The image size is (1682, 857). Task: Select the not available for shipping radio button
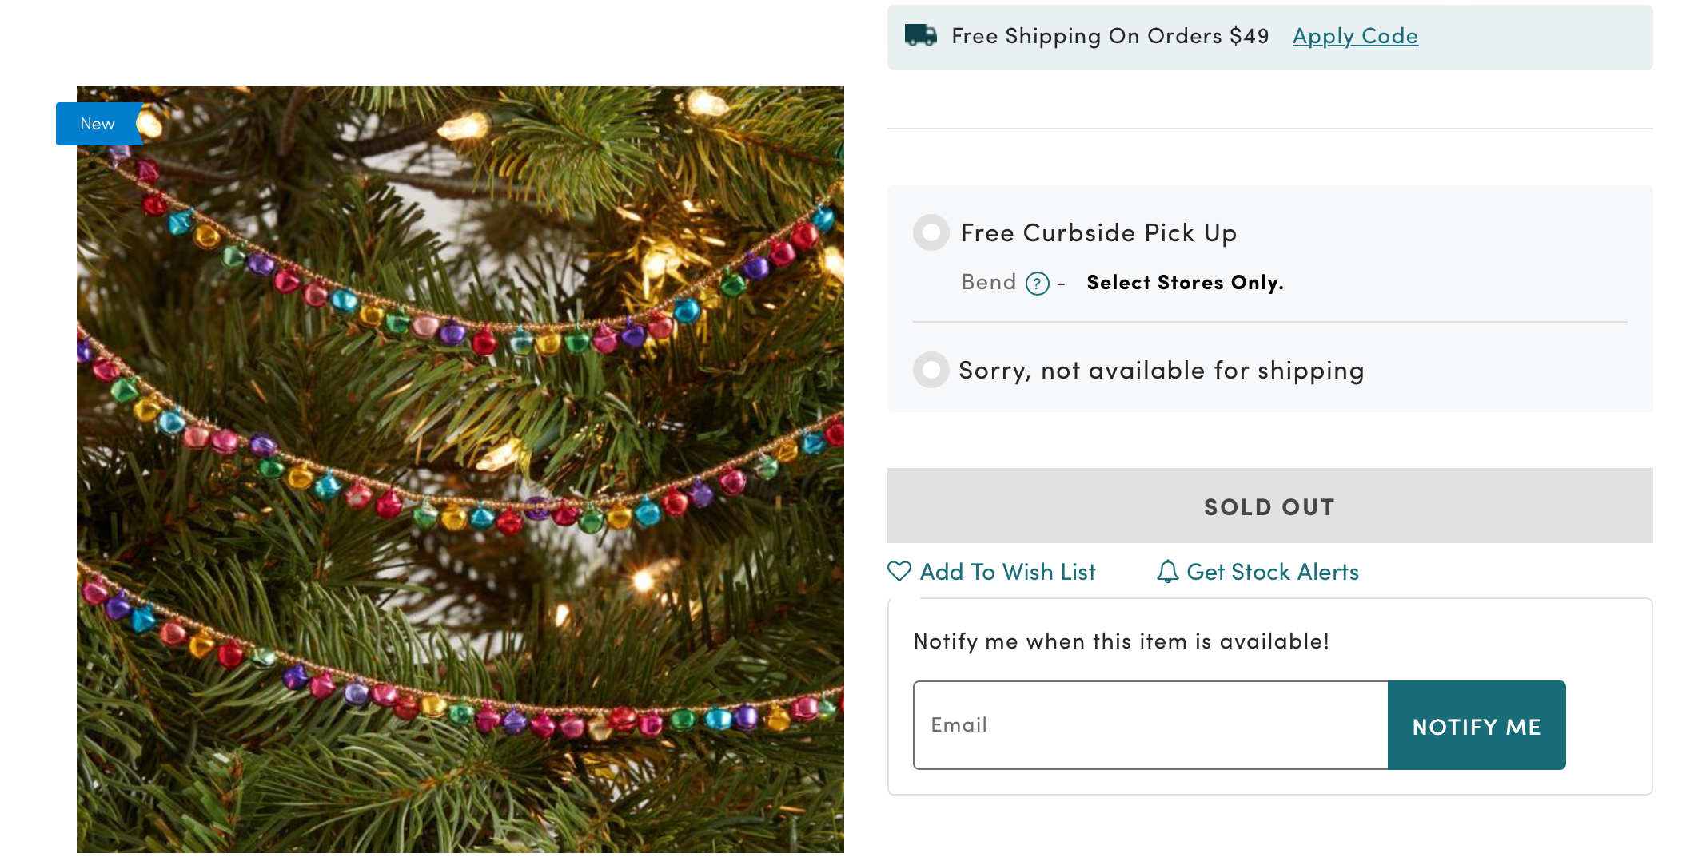[x=931, y=370]
